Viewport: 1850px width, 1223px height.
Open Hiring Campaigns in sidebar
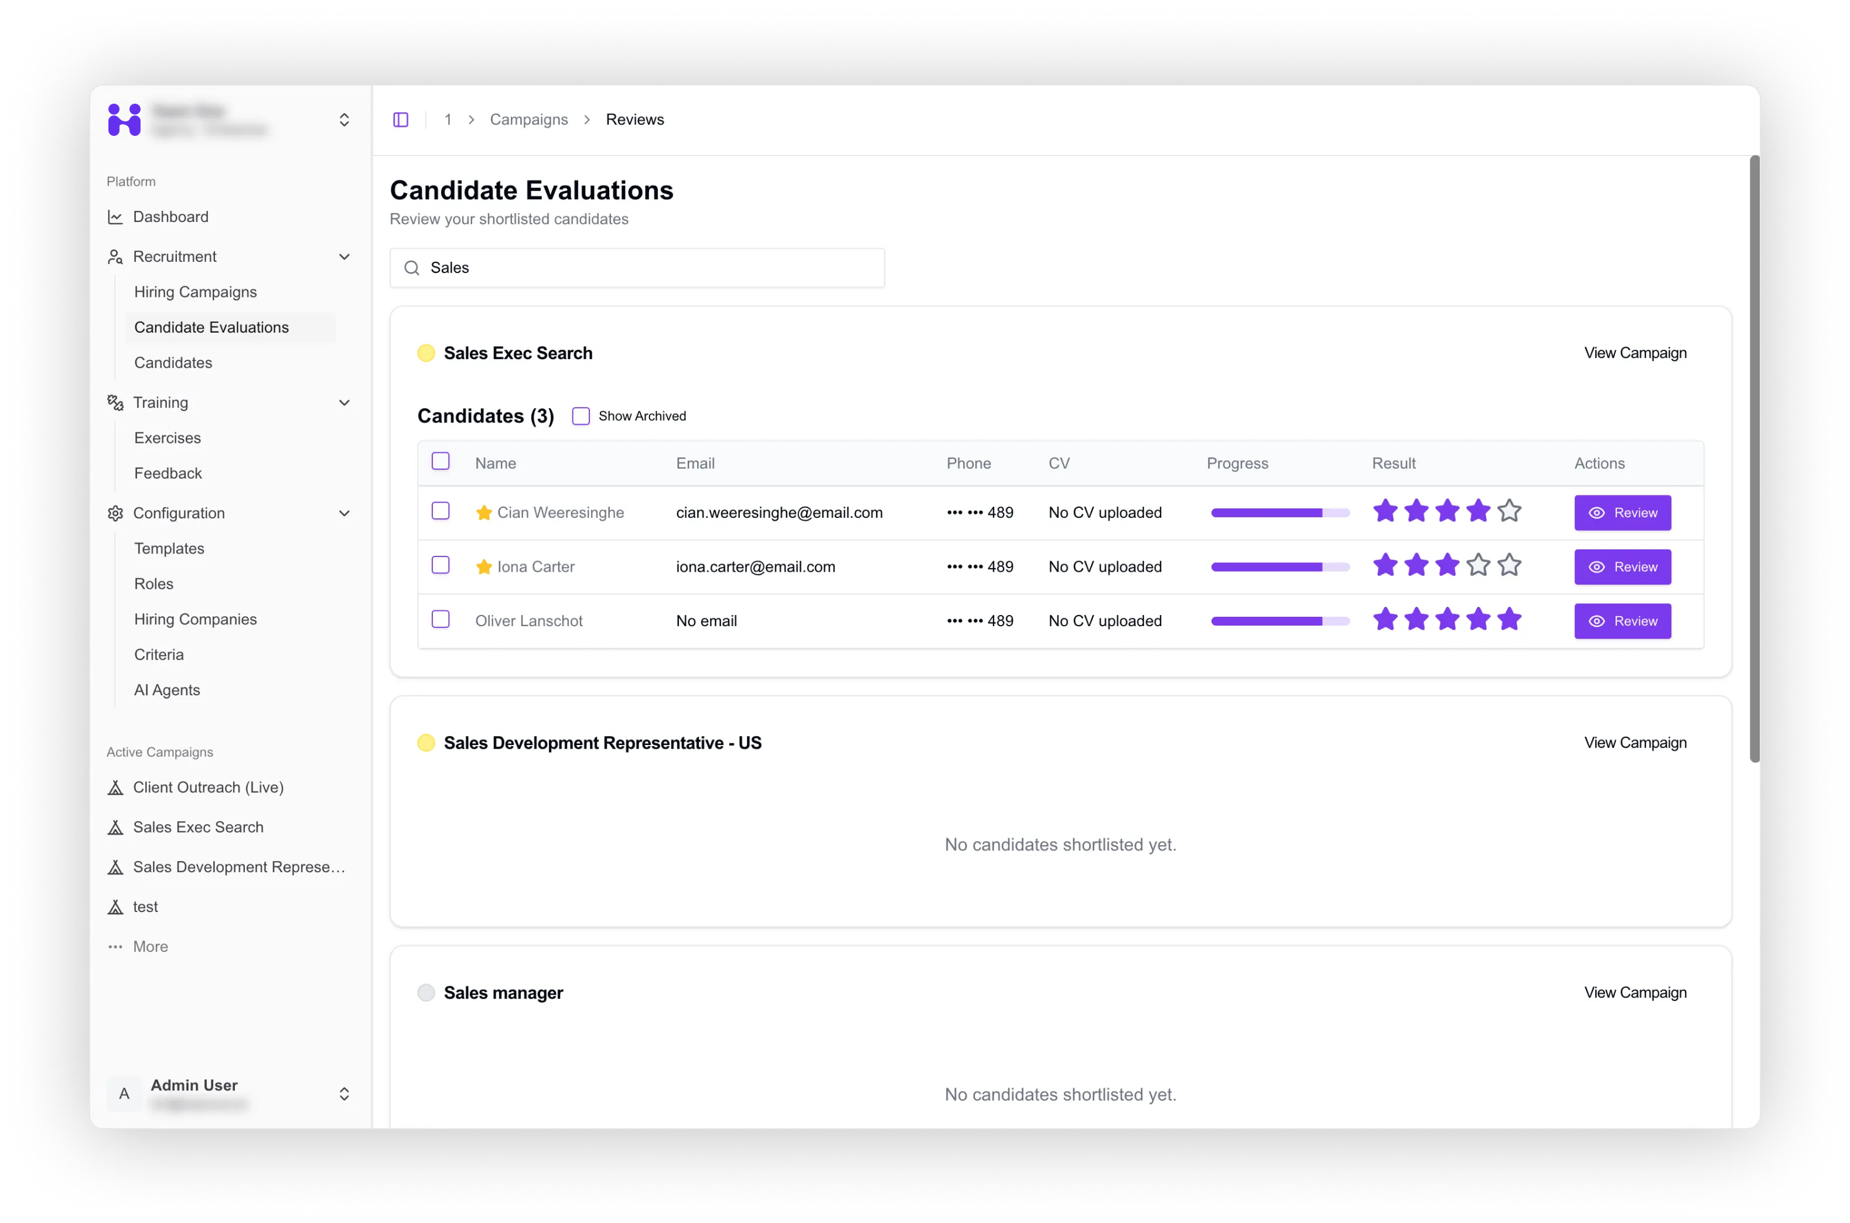point(196,292)
